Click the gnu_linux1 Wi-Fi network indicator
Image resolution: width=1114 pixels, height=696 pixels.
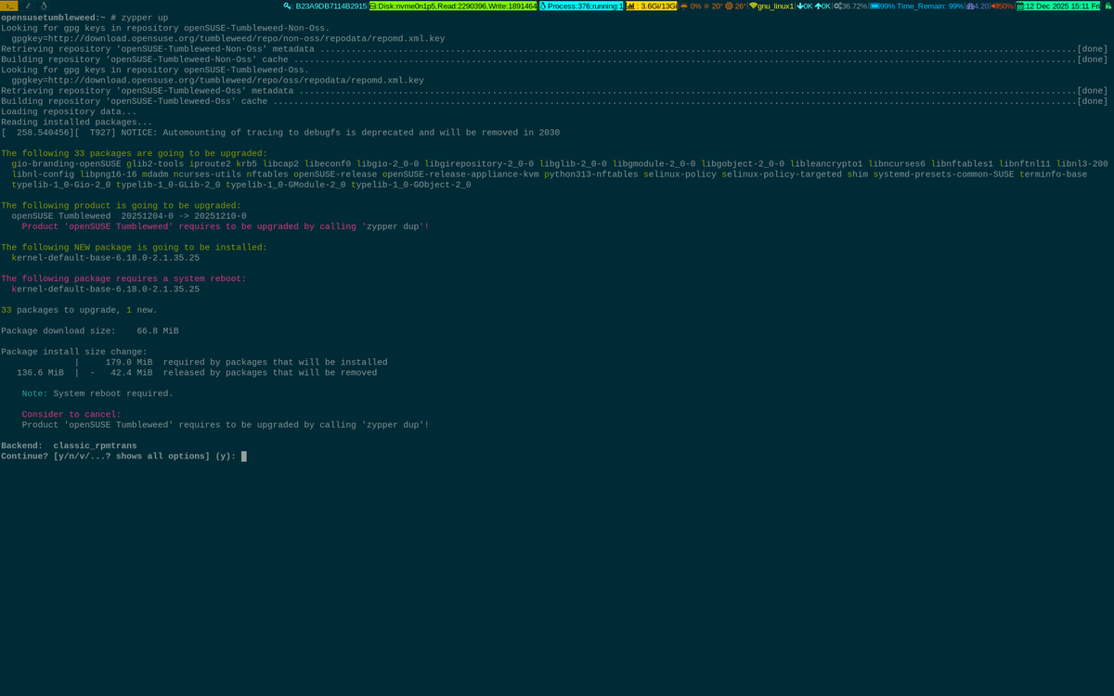click(x=771, y=6)
